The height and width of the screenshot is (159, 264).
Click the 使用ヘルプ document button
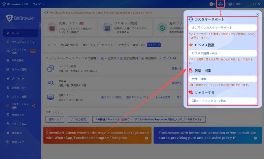(55, 119)
